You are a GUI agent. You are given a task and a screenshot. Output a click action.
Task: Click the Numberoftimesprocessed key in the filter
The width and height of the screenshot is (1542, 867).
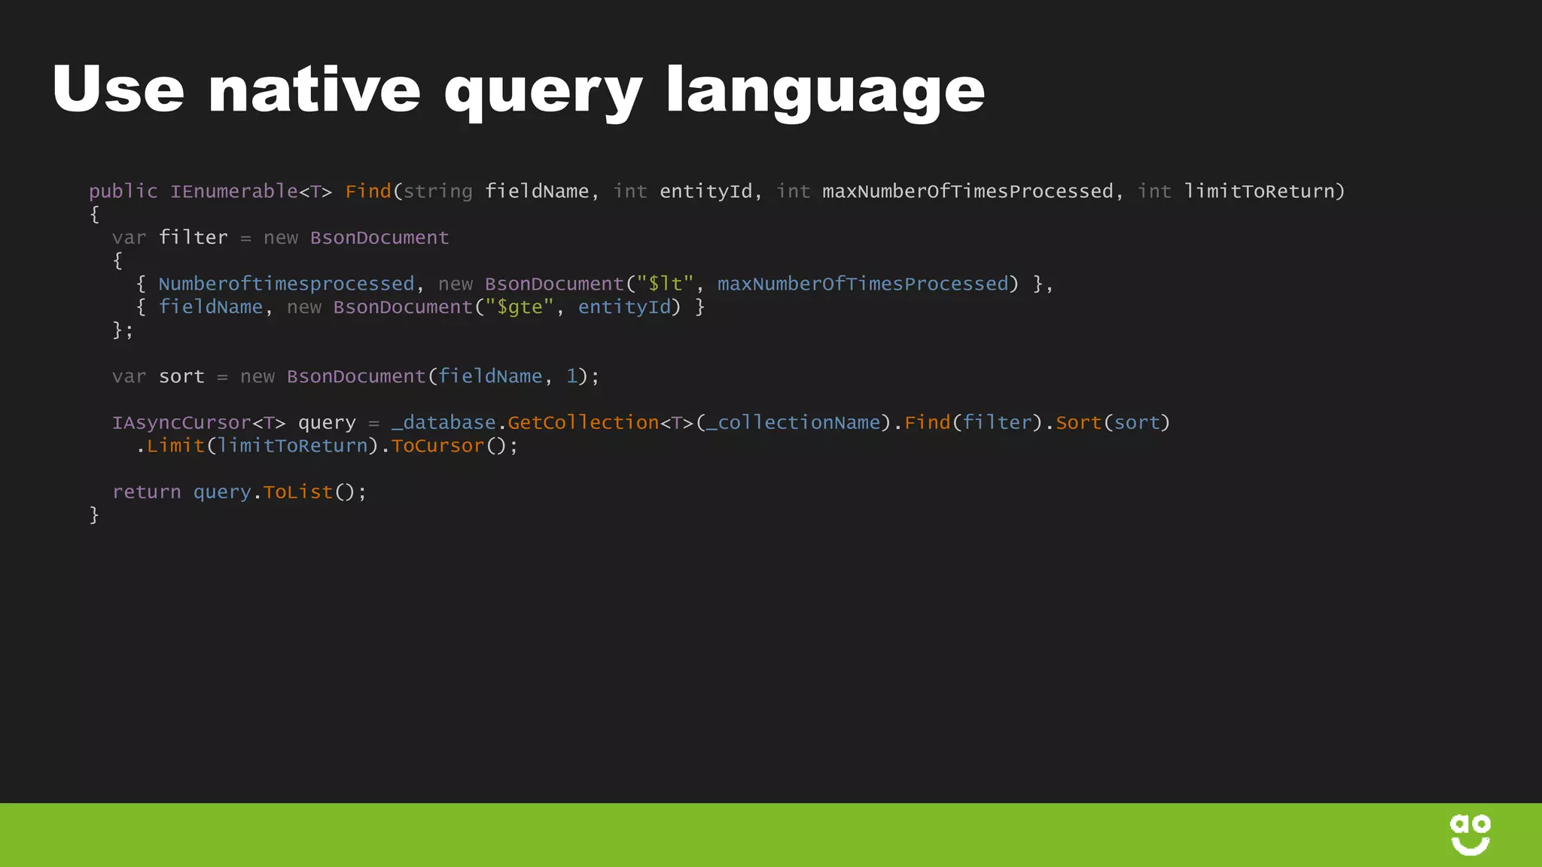tap(286, 284)
